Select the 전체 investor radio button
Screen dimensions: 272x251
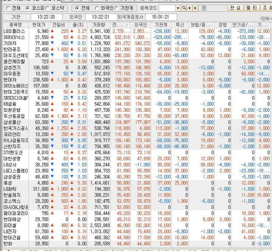point(77,8)
